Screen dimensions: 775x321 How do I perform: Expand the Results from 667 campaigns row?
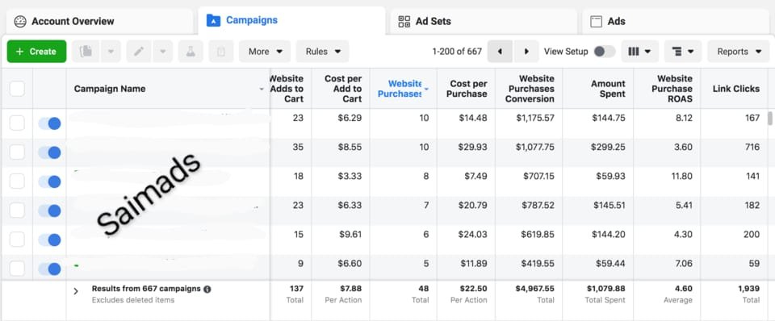click(x=76, y=291)
